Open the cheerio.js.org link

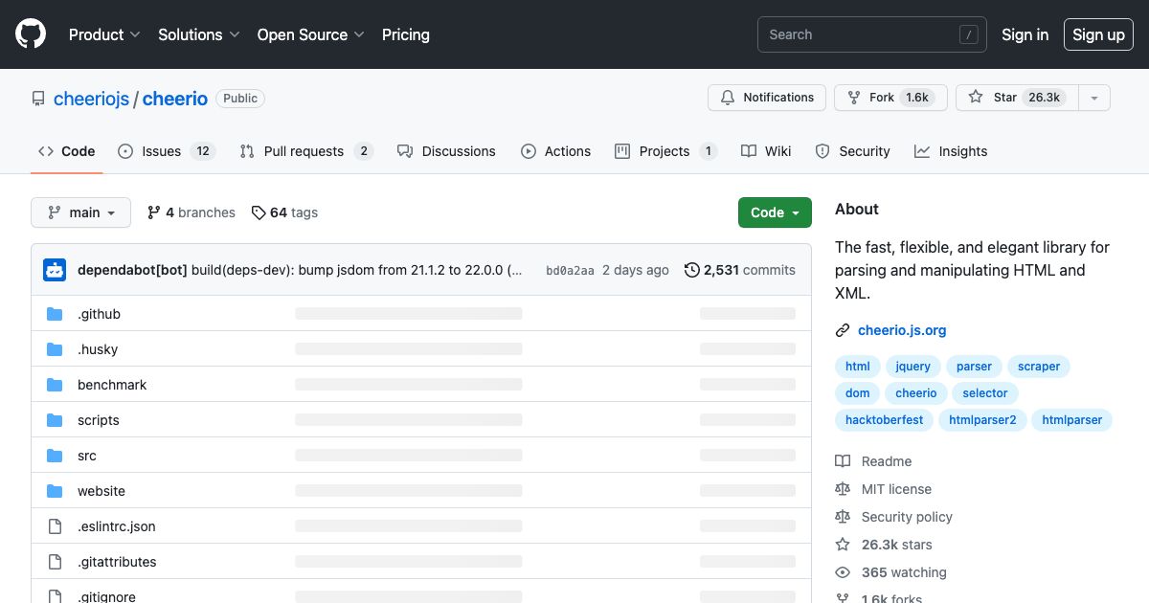(x=902, y=330)
